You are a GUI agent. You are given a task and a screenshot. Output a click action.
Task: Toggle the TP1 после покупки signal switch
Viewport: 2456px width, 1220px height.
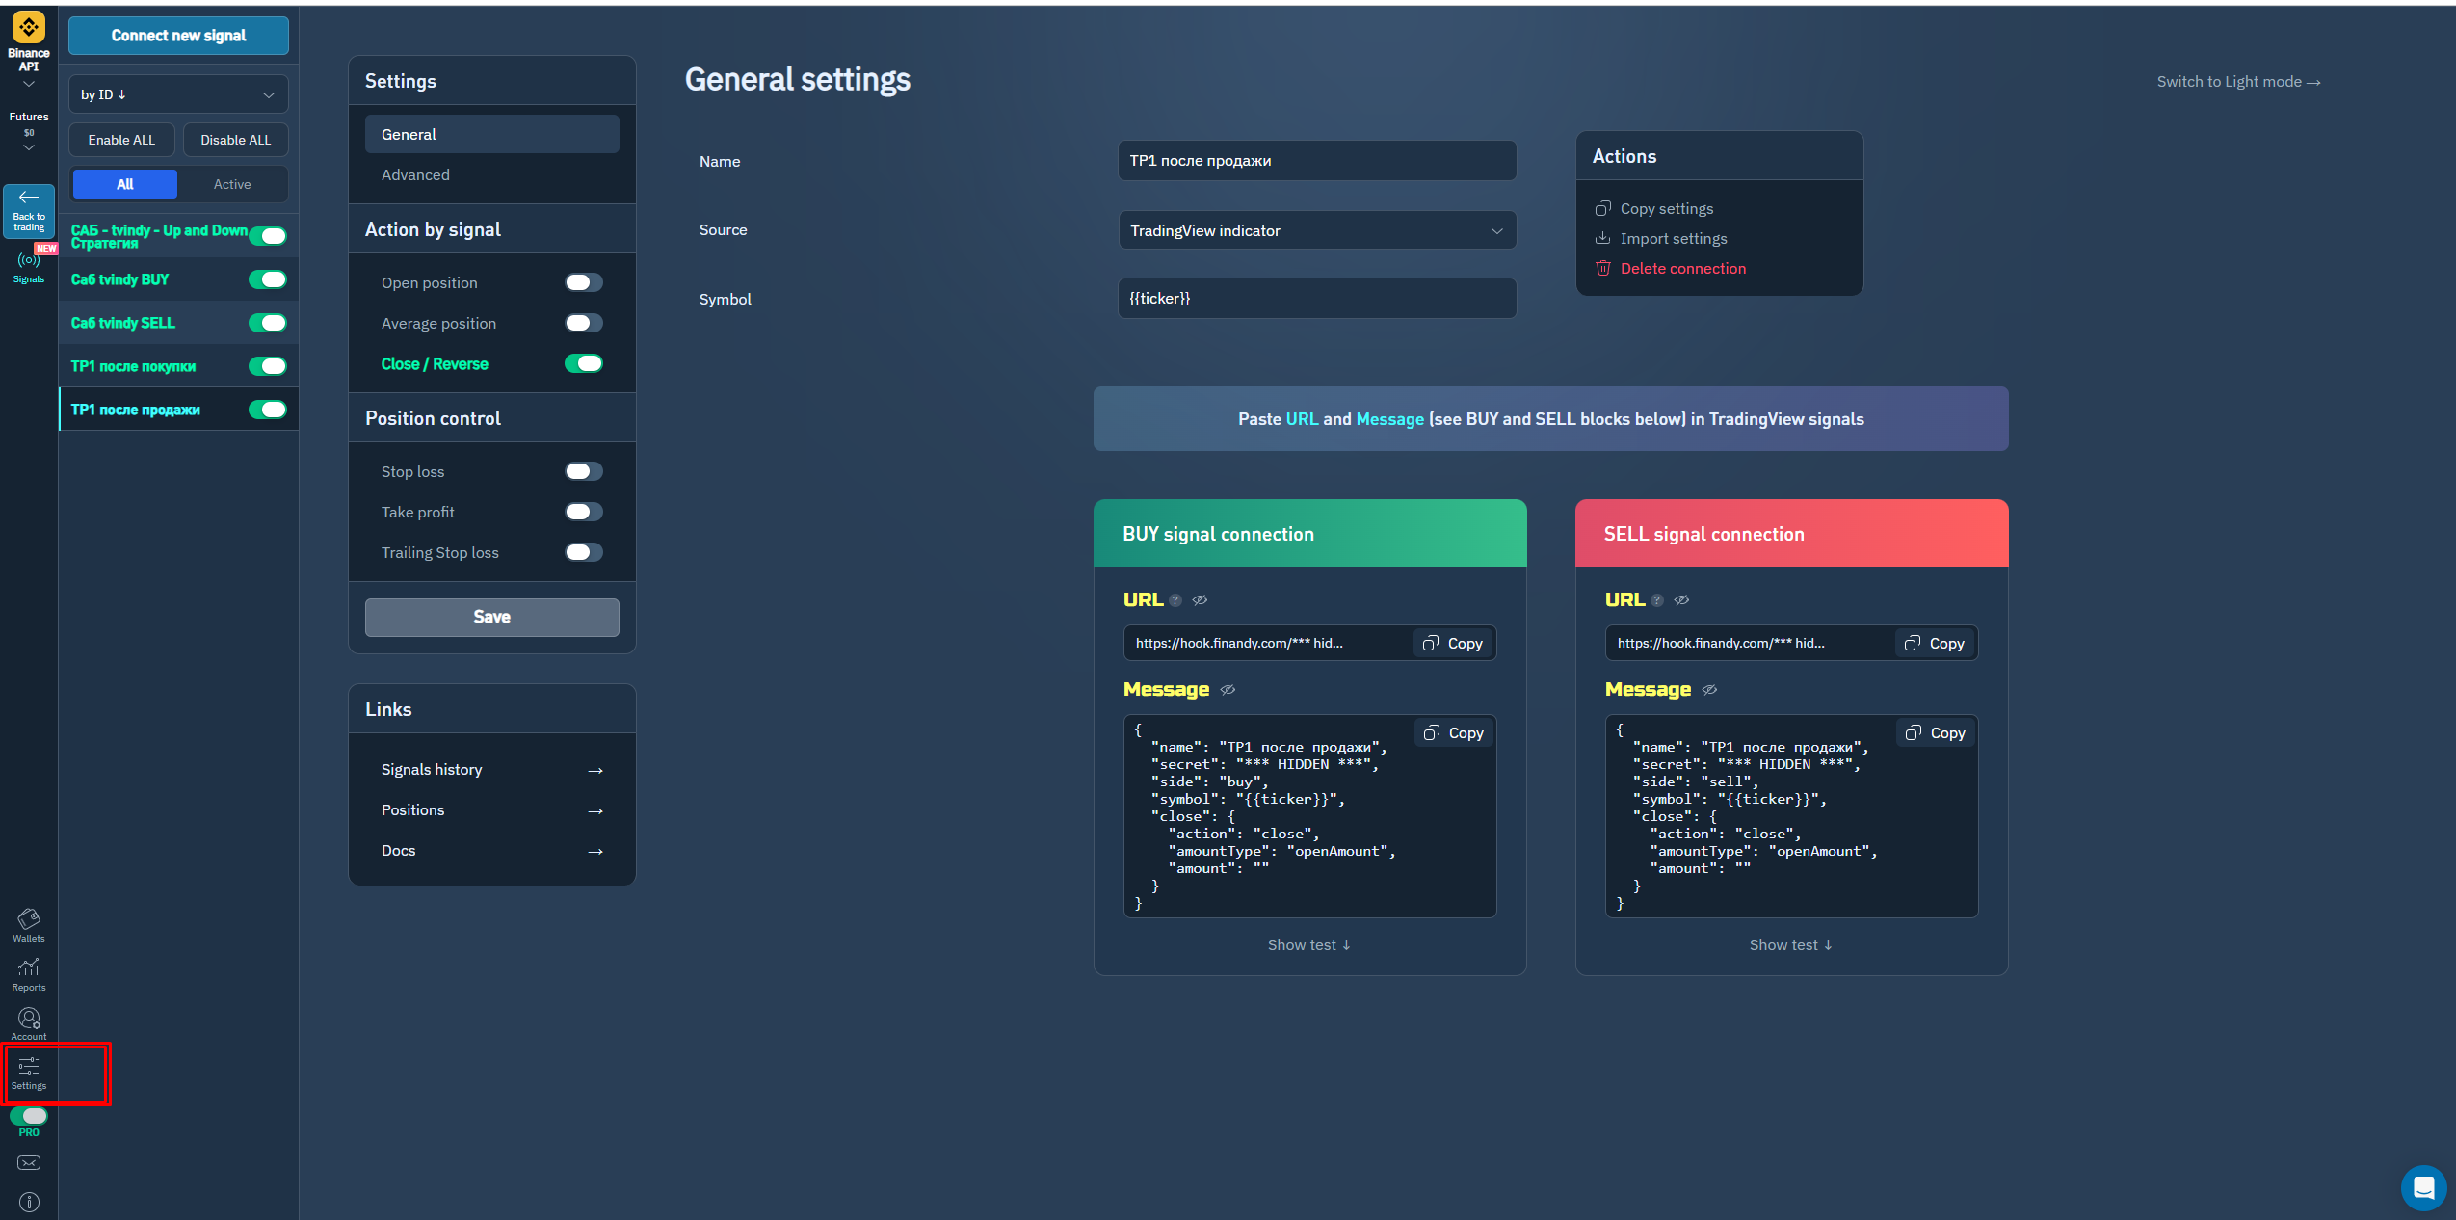[x=268, y=366]
